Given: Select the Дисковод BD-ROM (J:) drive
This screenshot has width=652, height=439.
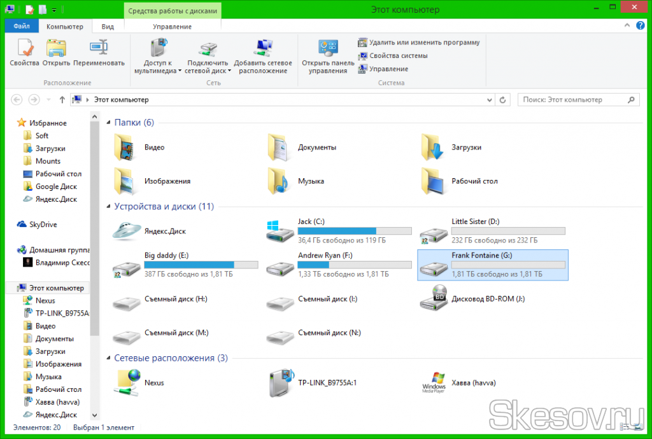Looking at the screenshot, I should [x=433, y=298].
